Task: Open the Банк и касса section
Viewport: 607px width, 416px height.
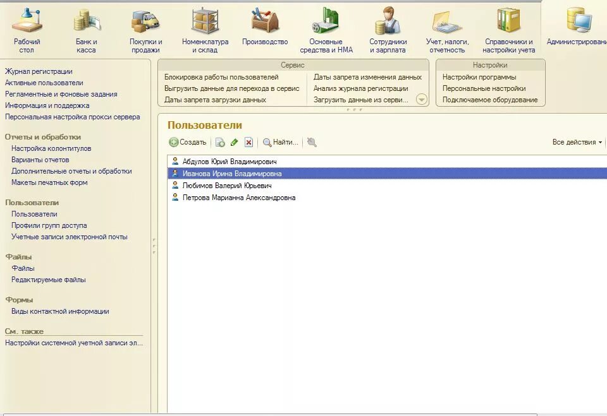Action: (87, 30)
